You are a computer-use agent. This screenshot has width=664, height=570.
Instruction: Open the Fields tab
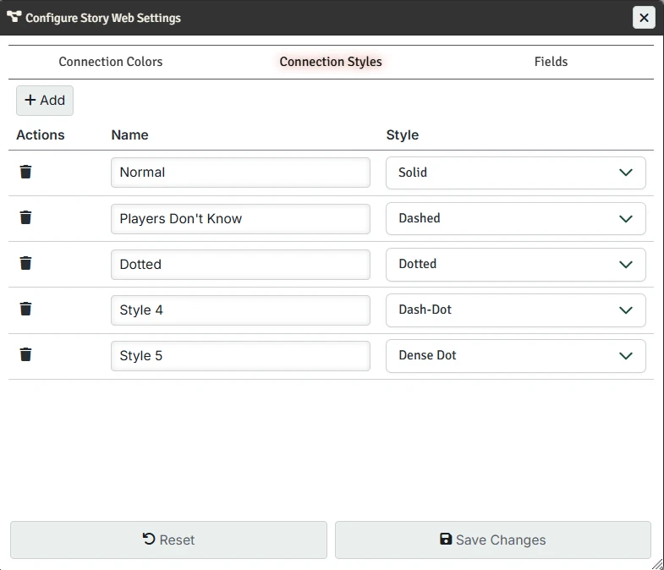coord(551,62)
